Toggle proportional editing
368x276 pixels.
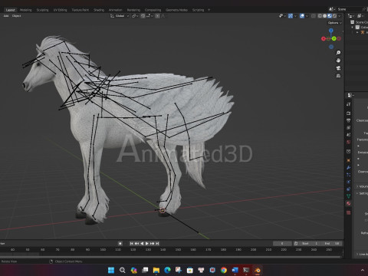[157, 16]
